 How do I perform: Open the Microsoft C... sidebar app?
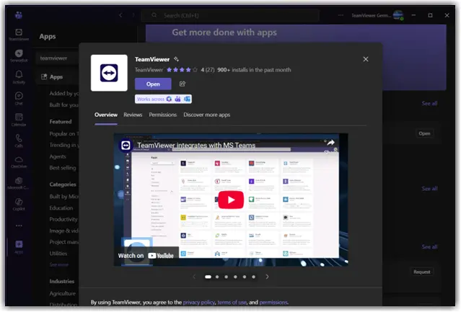(x=19, y=183)
